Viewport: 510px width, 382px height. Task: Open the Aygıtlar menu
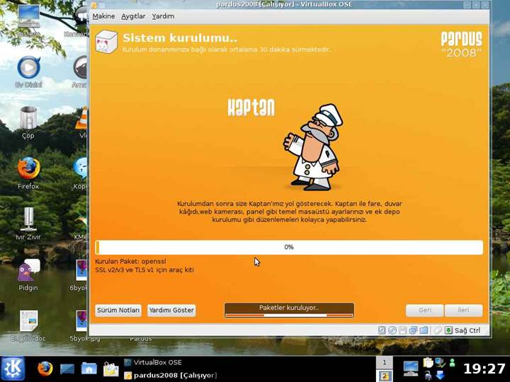(x=133, y=16)
